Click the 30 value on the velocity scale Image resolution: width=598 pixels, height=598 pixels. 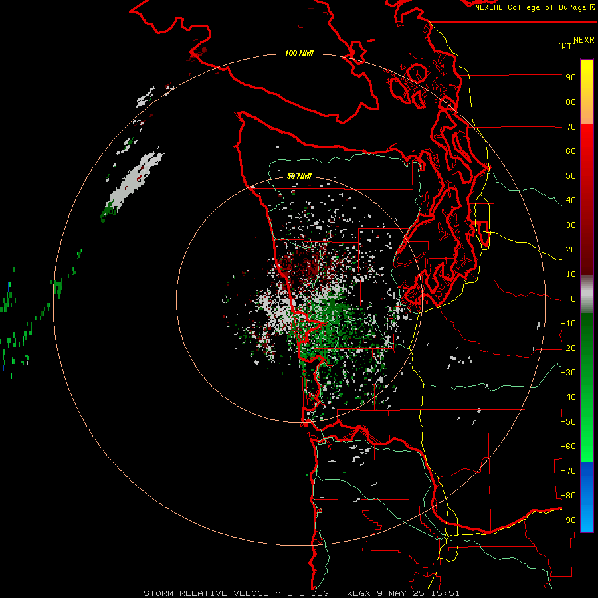coord(571,225)
